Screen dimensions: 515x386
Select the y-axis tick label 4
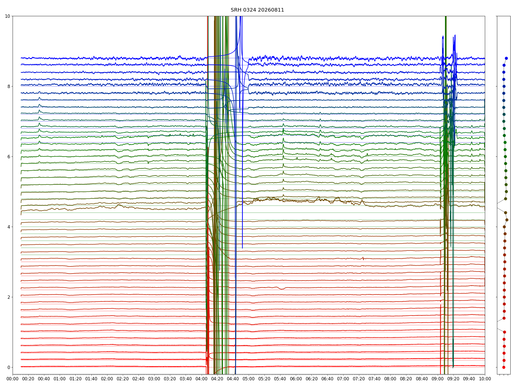point(9,227)
